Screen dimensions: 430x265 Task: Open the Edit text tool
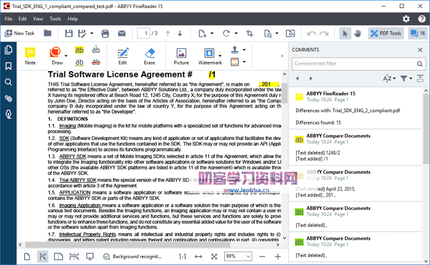pos(123,55)
